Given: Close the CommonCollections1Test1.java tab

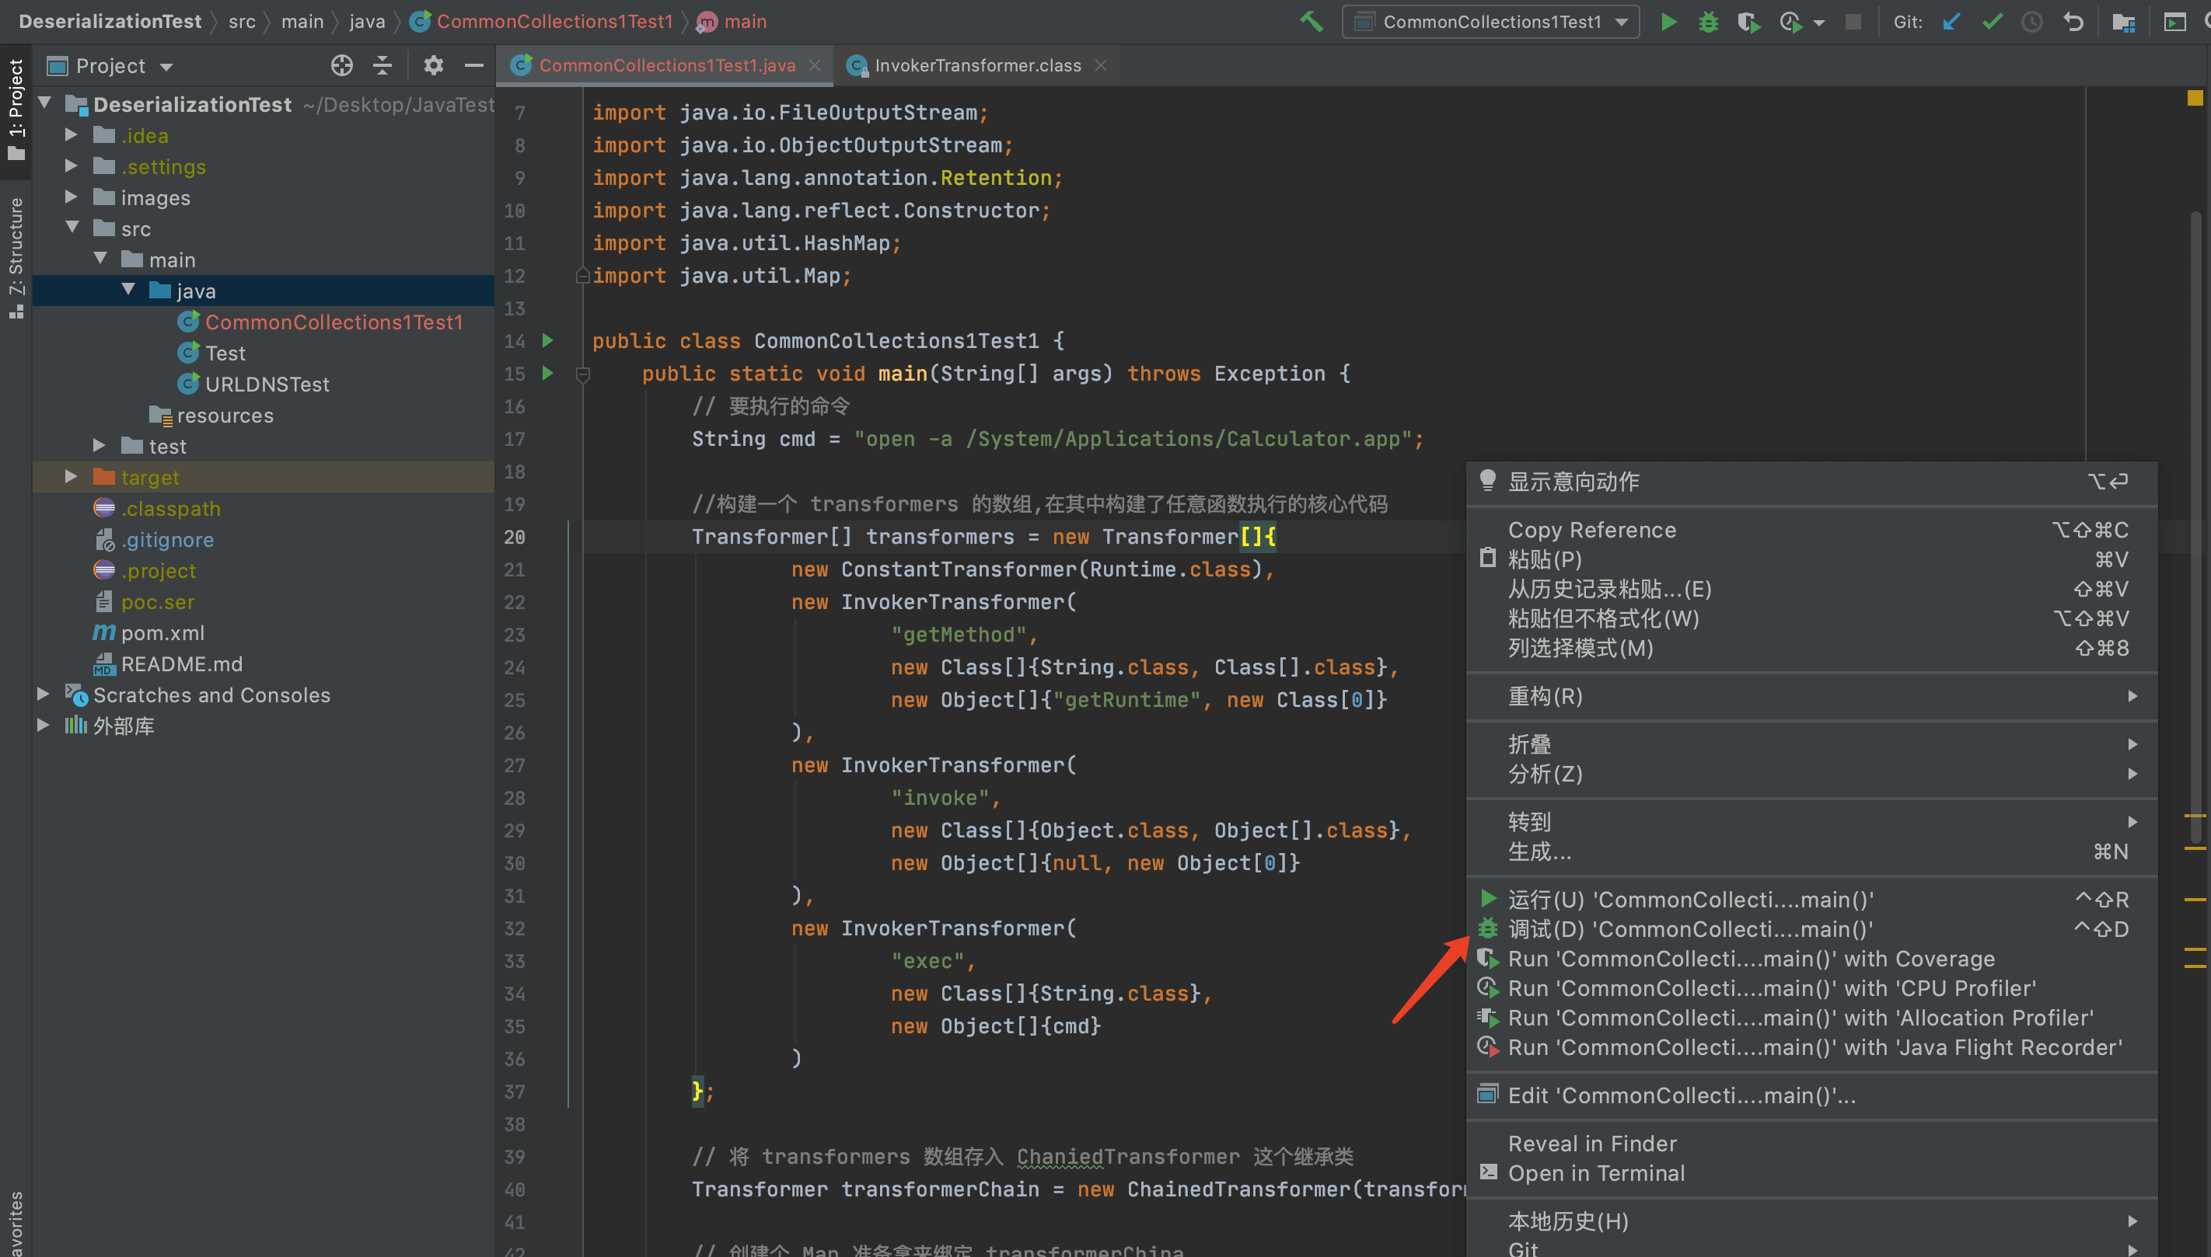Looking at the screenshot, I should pos(815,65).
